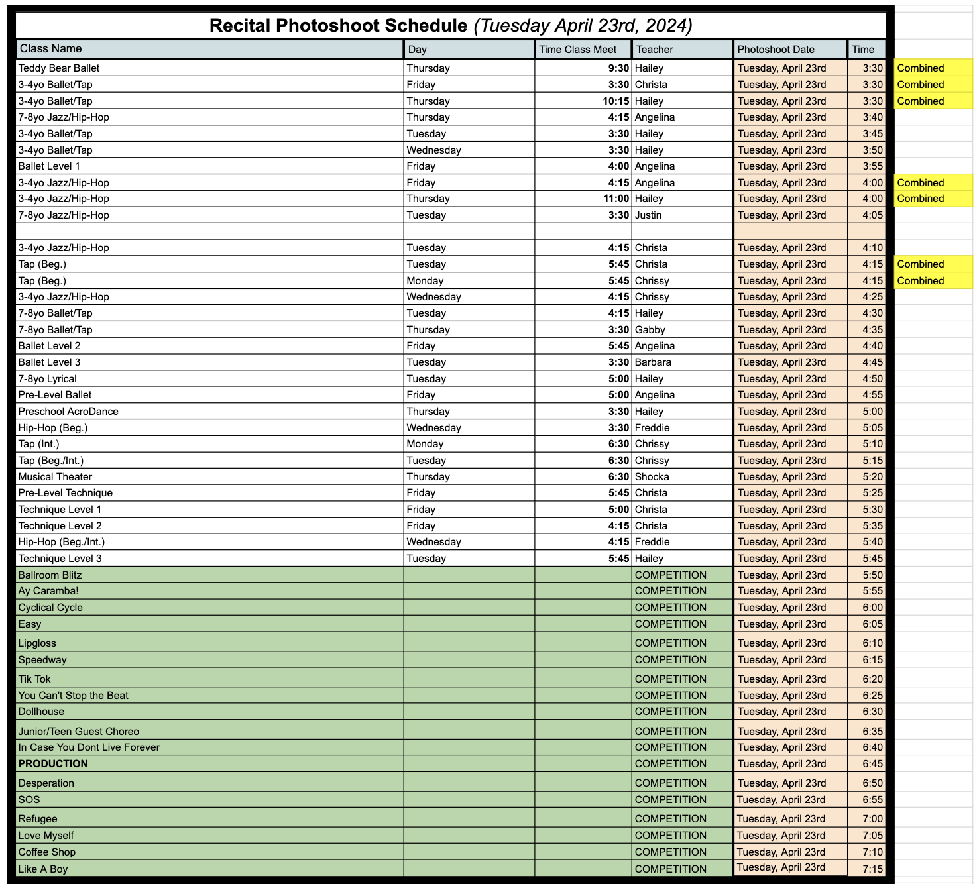The image size is (977, 884).
Task: Select the teacher cell reading Barbara
Action: [x=682, y=362]
